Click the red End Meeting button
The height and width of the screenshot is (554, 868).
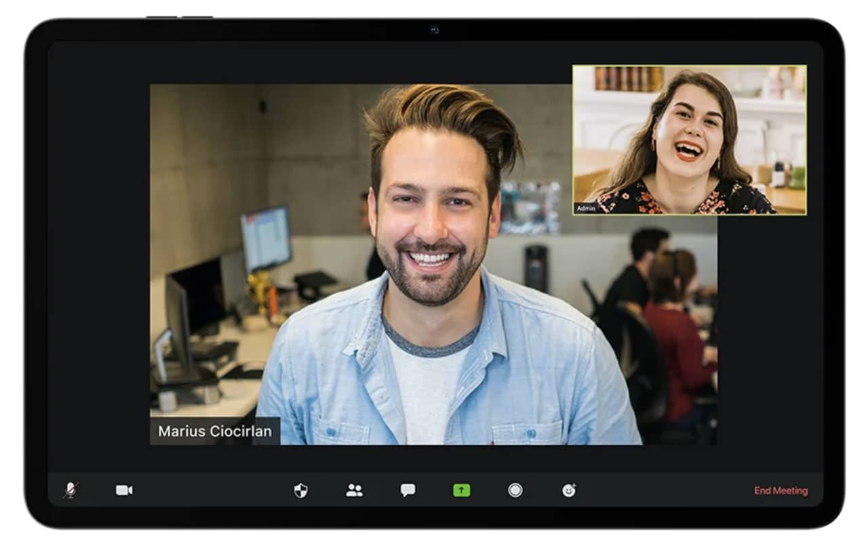point(781,490)
